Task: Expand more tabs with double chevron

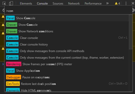Action: click(107, 4)
